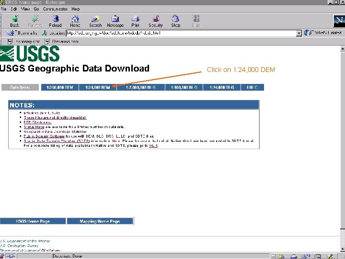Open Composer icon in component bar
Image resolution: width=345 pixels, height=259 pixels.
(x=330, y=256)
